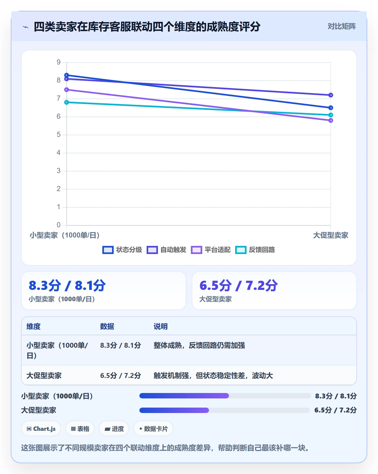Click the chart title heading text
The height and width of the screenshot is (474, 378).
click(x=147, y=27)
